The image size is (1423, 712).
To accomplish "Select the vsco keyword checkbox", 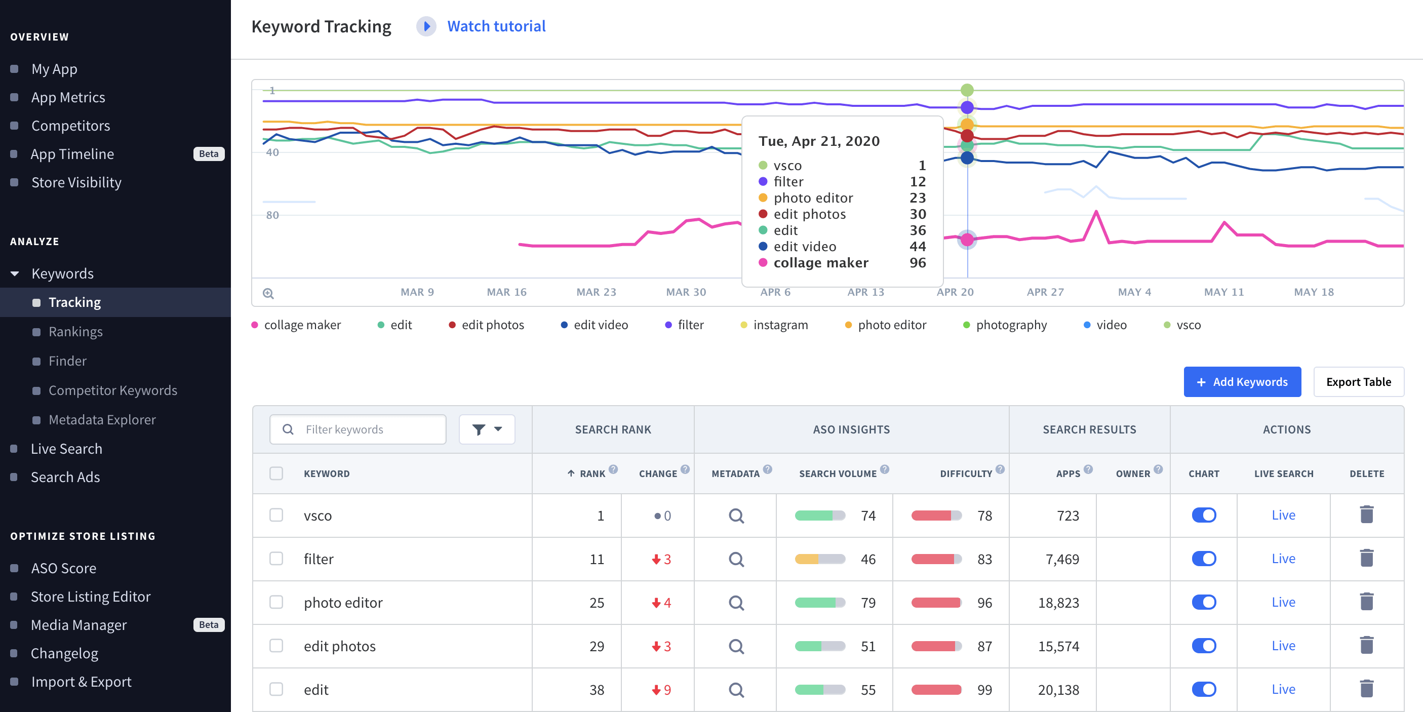I will click(x=277, y=515).
